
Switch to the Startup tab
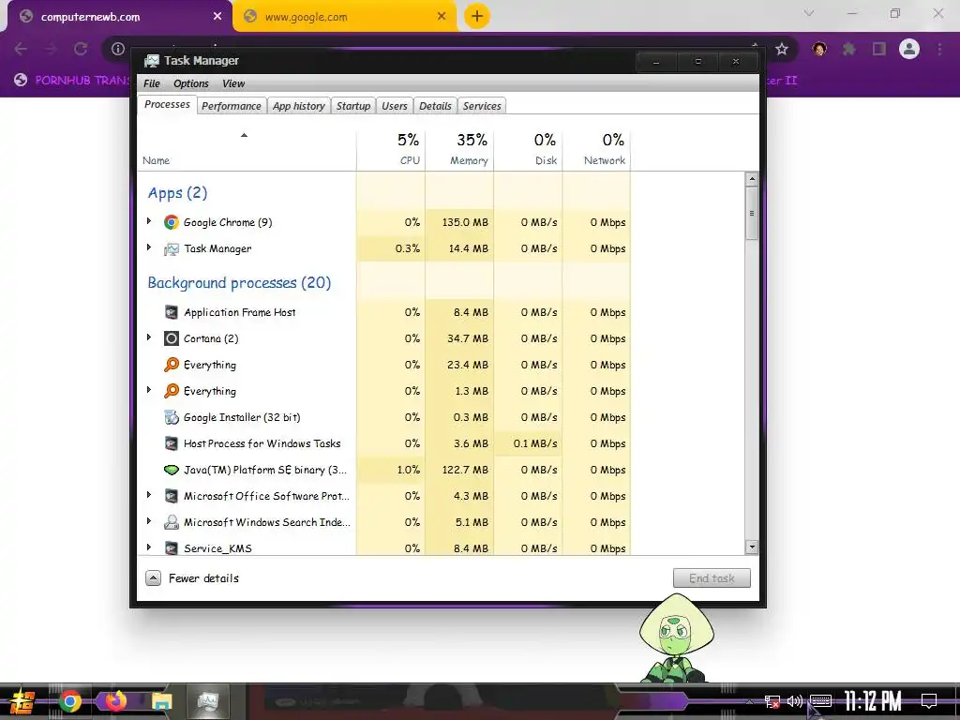[x=353, y=106]
